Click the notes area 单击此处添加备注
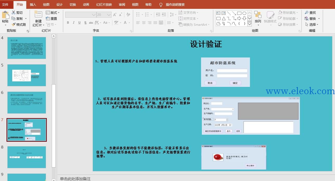 pyautogui.click(x=75, y=179)
